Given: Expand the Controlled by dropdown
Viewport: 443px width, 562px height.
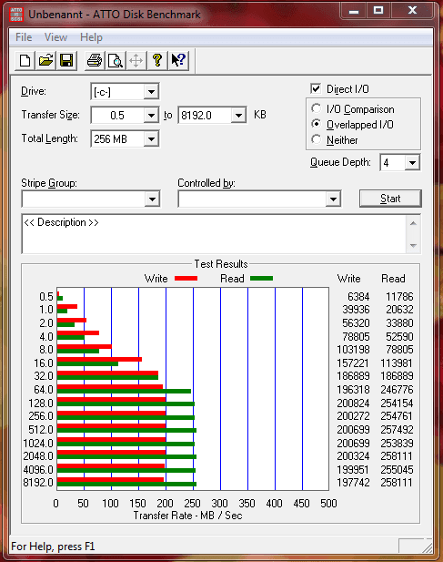Looking at the screenshot, I should click(333, 199).
